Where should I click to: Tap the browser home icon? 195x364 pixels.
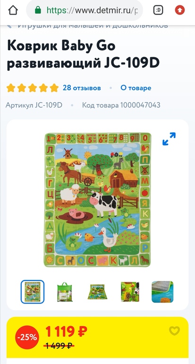13,10
